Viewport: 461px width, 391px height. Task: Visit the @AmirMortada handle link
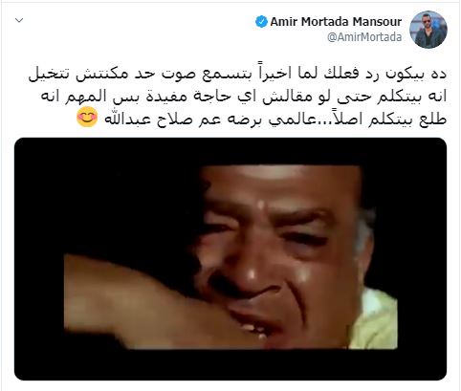pos(364,37)
